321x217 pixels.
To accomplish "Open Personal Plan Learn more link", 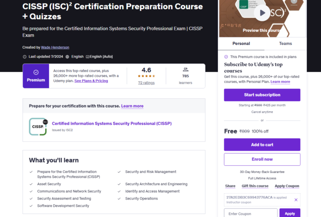I will (280, 82).
